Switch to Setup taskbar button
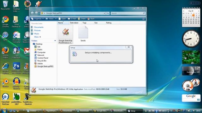Viewport: 202px width, 113px height. point(135,111)
